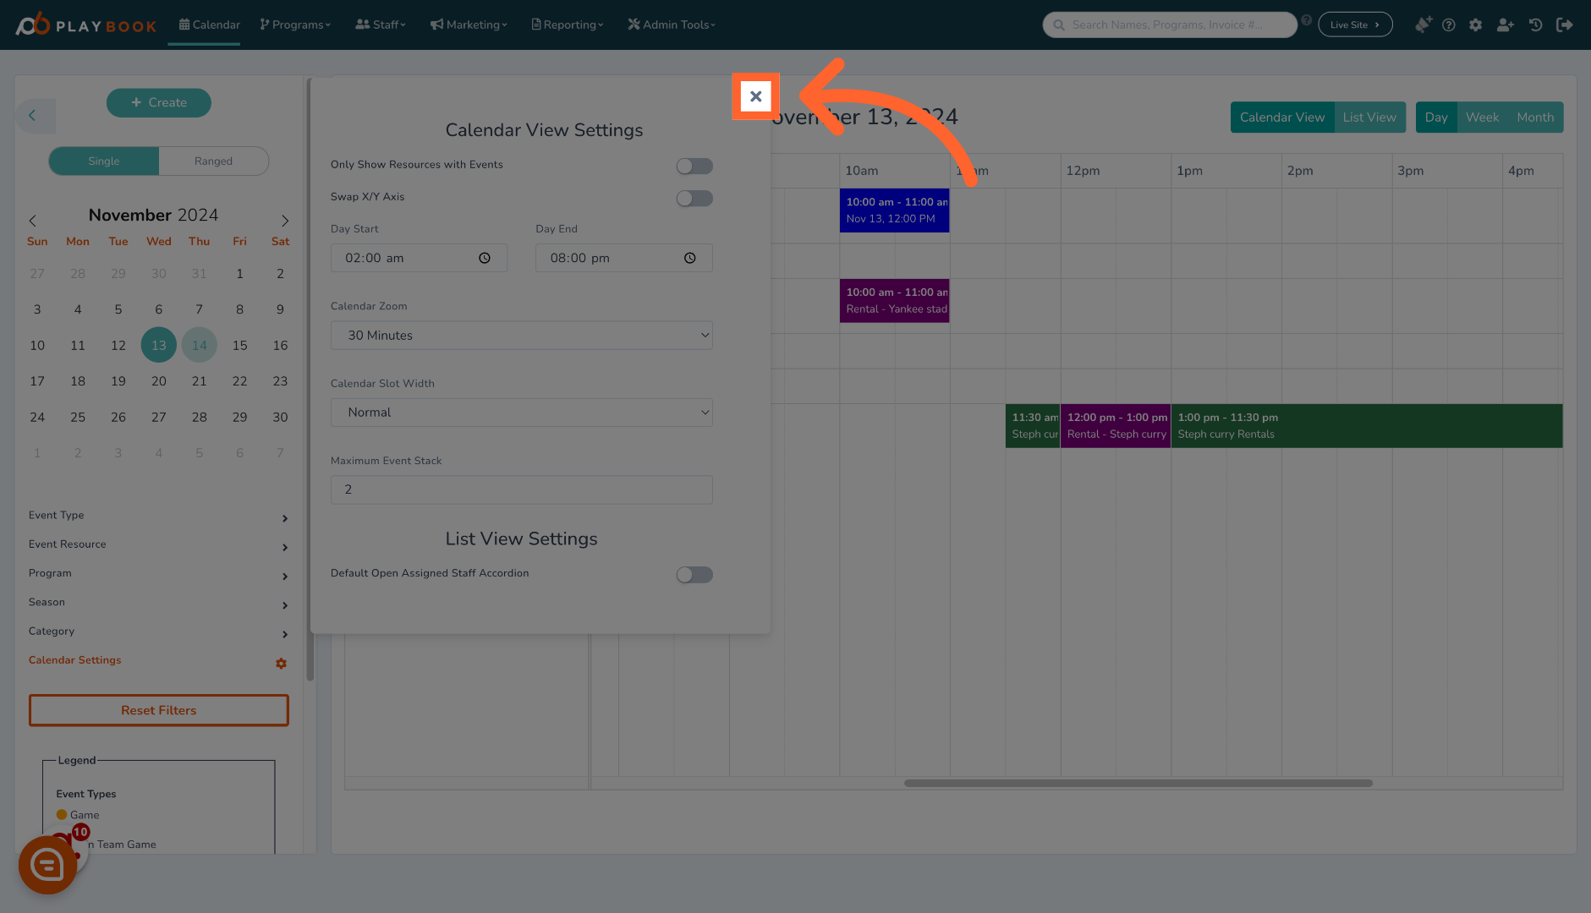
Task: Click the add user icon
Action: 1505,25
